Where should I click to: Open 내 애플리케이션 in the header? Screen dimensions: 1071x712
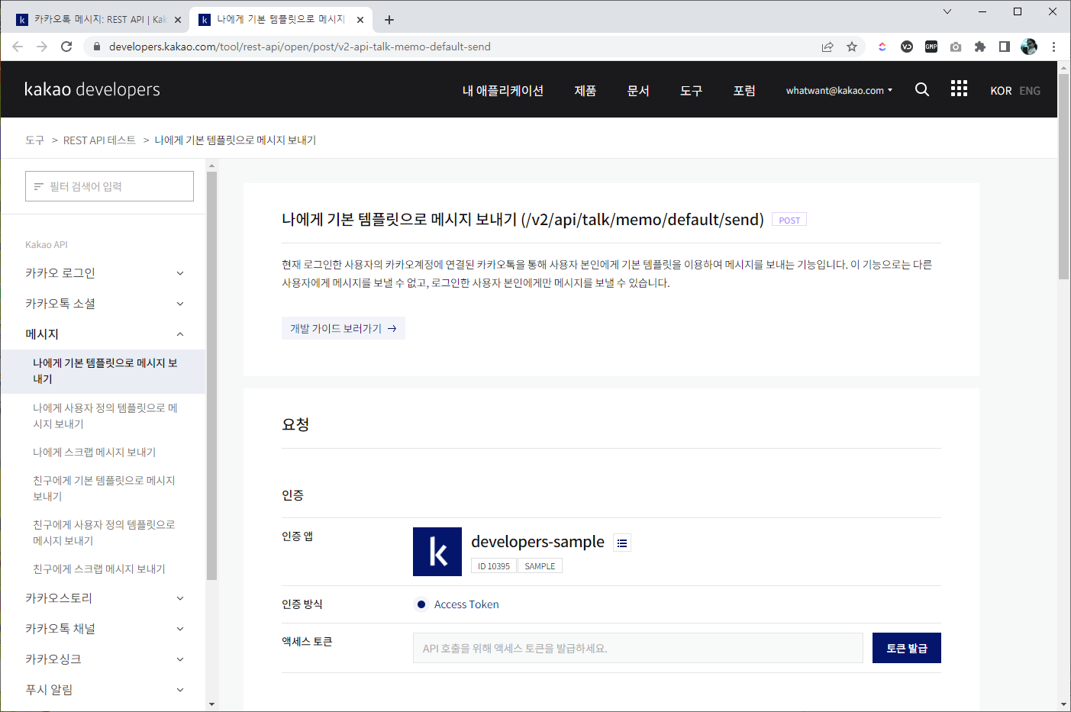point(503,90)
